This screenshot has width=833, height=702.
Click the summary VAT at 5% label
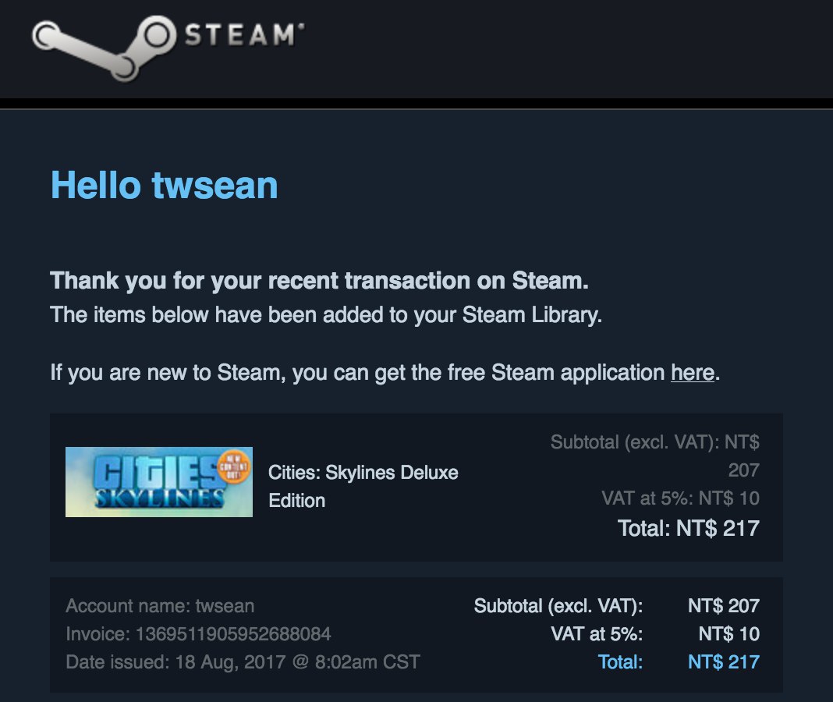[597, 634]
